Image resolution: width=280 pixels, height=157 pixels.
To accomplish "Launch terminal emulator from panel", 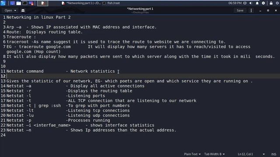I will pos(25,3).
